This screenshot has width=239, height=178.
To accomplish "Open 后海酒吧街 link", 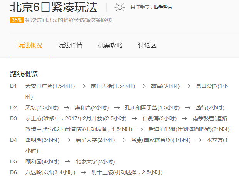I will (x=189, y=129).
